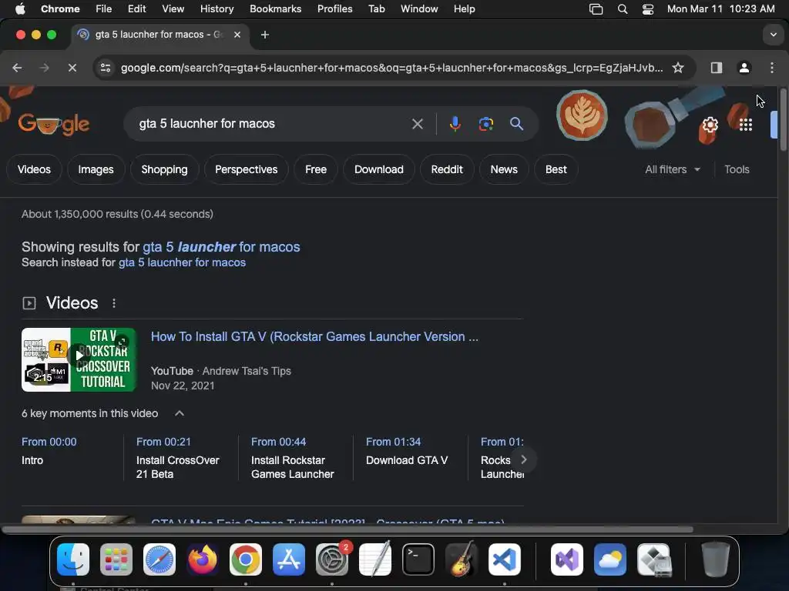Open Google quick settings gear
The image size is (789, 591).
pyautogui.click(x=710, y=125)
